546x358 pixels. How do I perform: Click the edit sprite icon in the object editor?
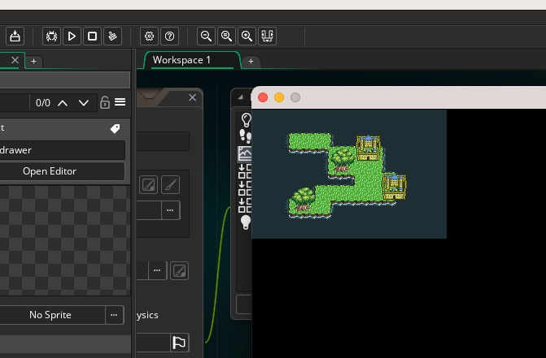click(149, 185)
